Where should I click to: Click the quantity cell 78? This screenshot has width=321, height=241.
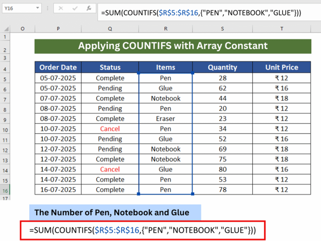[223, 190]
